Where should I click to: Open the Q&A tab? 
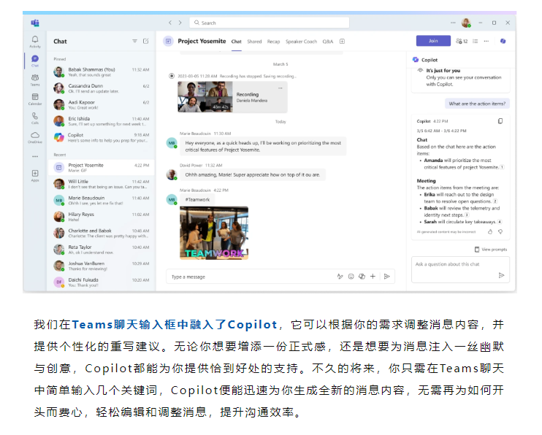tap(328, 42)
